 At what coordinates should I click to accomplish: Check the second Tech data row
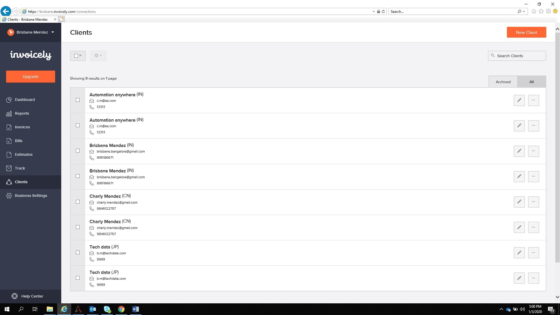point(78,278)
